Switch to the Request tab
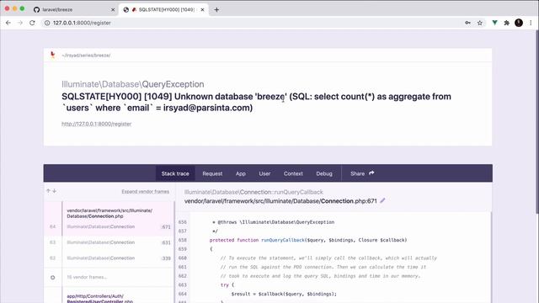 pyautogui.click(x=212, y=173)
